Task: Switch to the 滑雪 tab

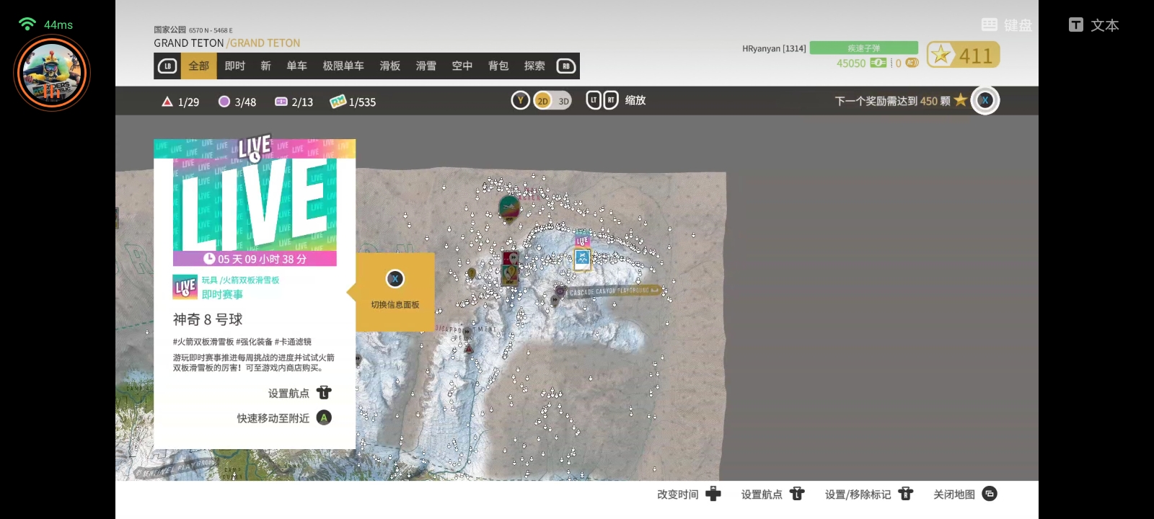Action: click(x=426, y=66)
